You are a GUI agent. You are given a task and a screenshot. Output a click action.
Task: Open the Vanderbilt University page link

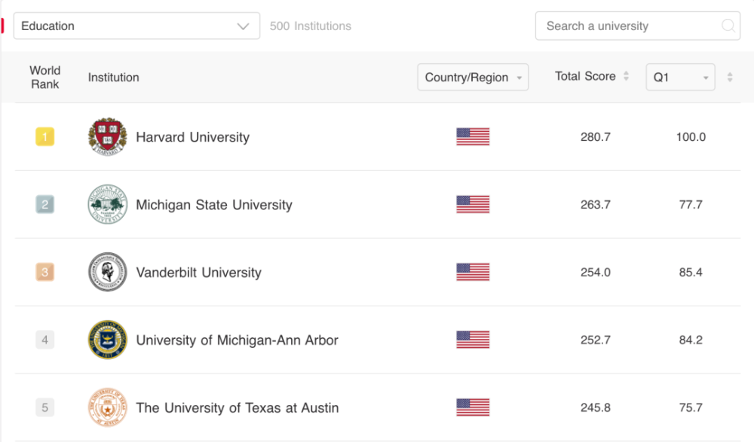tap(198, 273)
